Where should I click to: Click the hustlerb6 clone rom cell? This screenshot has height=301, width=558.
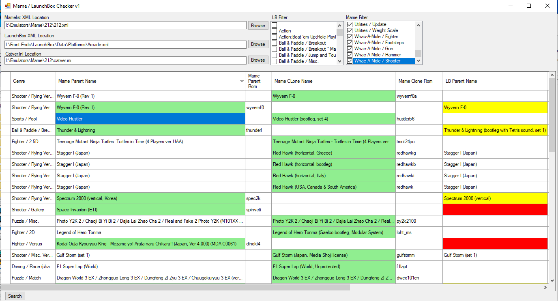[419, 119]
